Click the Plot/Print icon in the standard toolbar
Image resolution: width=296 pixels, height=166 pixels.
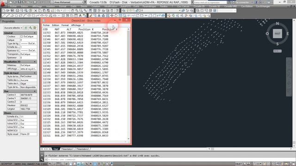[x=18, y=11]
